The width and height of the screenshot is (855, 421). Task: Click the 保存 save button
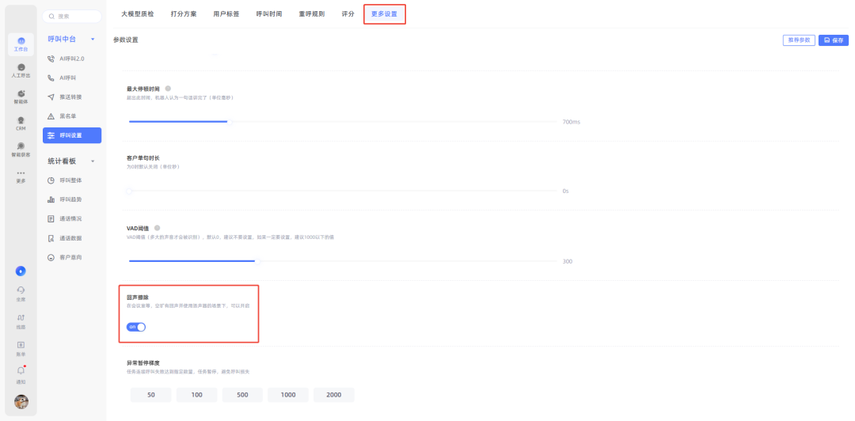coord(833,40)
